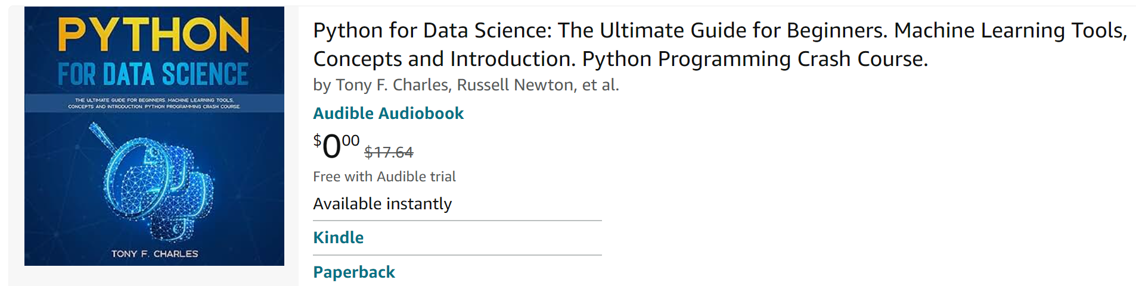Click the 'Available instantly' text

382,204
